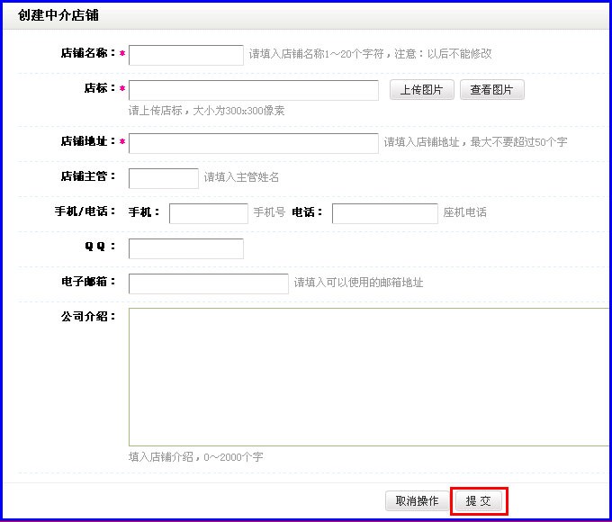The image size is (612, 522).
Task: Click the 店铺名称 input field
Action: click(x=185, y=55)
